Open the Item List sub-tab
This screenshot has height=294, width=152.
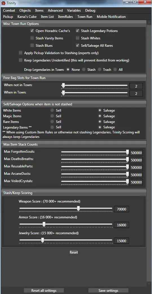point(47,17)
